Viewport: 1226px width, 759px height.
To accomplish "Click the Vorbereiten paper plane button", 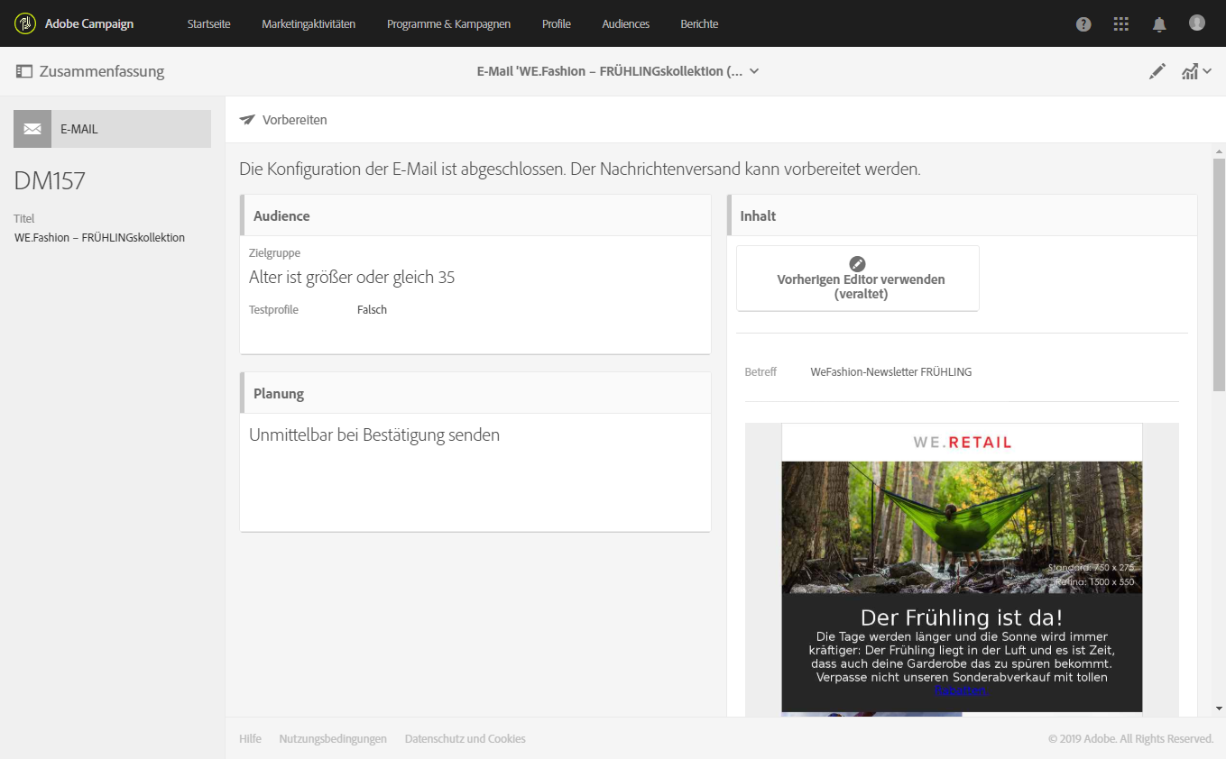I will 283,120.
